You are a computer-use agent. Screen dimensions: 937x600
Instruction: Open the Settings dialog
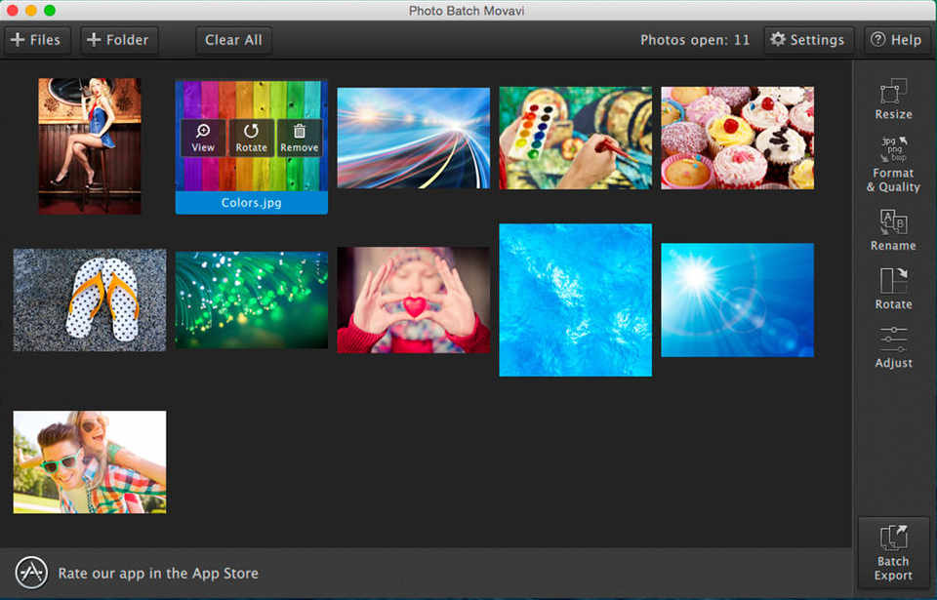[x=807, y=40]
